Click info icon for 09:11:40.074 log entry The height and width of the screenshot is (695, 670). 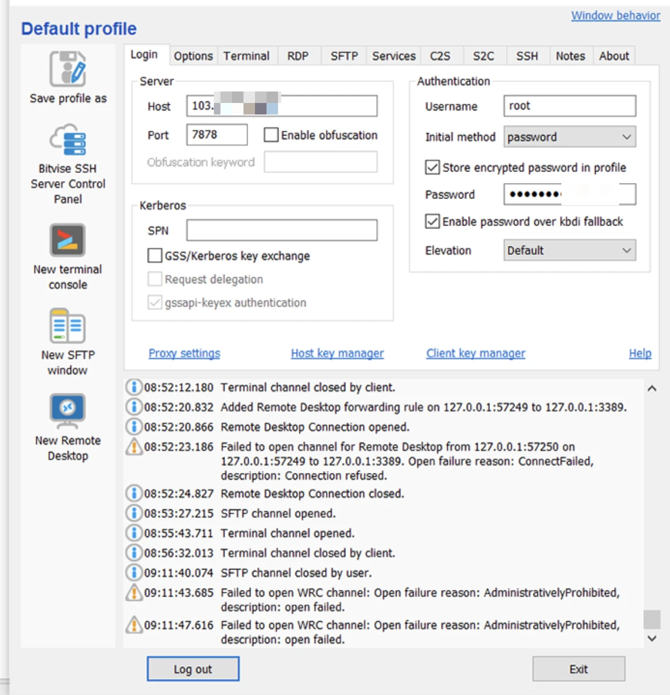click(134, 572)
